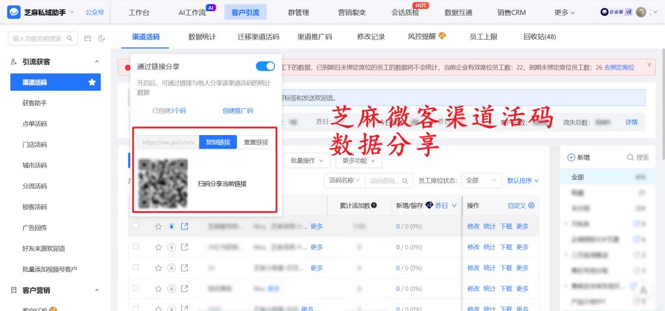Open the 批量操作 dropdown
The image size is (665, 311).
307,161
